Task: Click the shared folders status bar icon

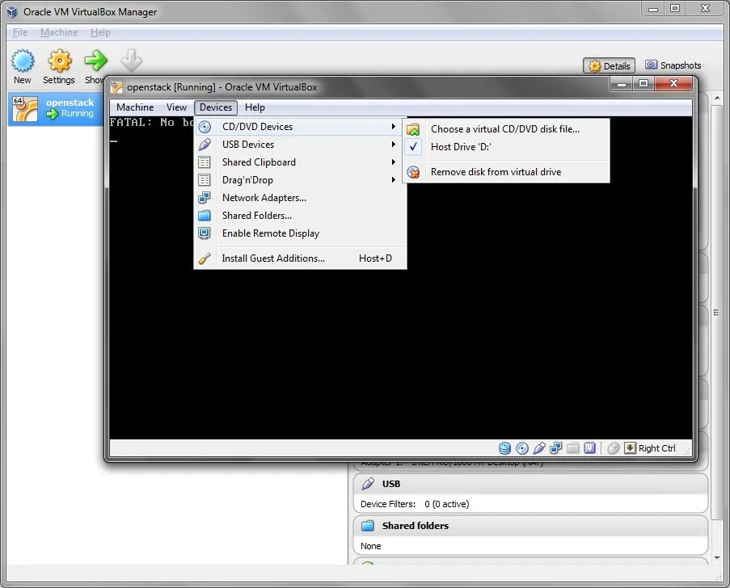Action: pyautogui.click(x=572, y=448)
